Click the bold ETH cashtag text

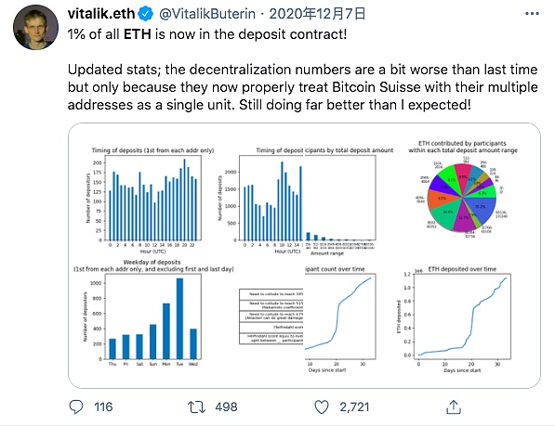[138, 34]
